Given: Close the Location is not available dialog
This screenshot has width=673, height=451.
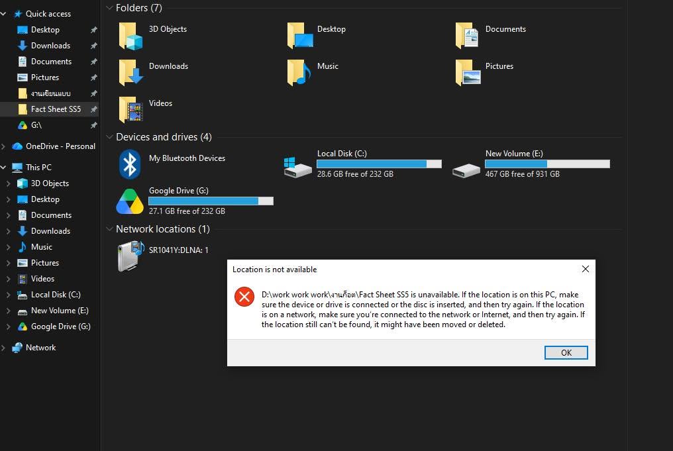Looking at the screenshot, I should (x=586, y=269).
